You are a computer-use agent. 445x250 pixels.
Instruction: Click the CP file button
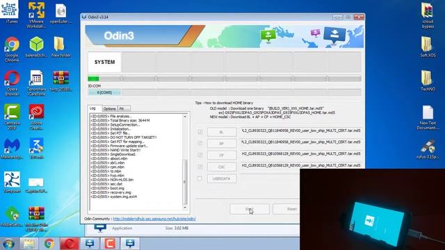coord(221,155)
